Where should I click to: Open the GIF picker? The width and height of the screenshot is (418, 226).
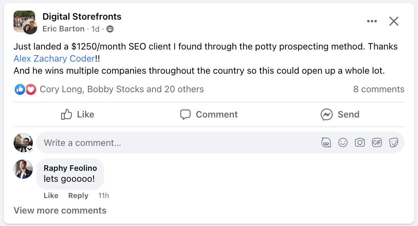click(377, 142)
